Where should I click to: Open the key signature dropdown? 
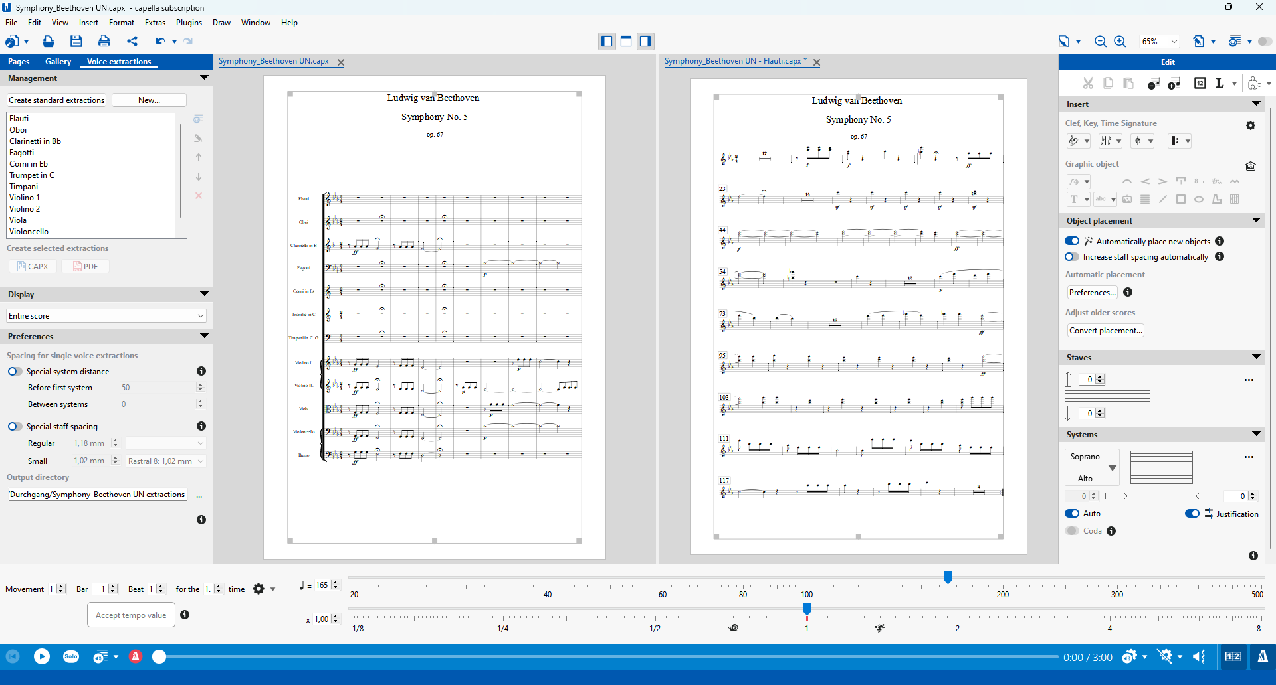[1111, 141]
